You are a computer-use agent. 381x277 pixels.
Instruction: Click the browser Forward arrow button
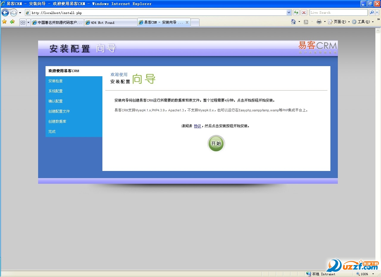click(x=13, y=13)
